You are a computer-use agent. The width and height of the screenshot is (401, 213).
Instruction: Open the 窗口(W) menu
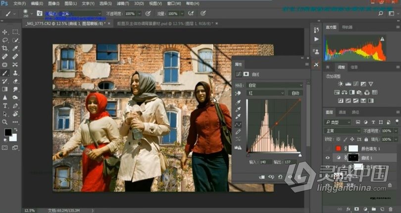(x=174, y=3)
